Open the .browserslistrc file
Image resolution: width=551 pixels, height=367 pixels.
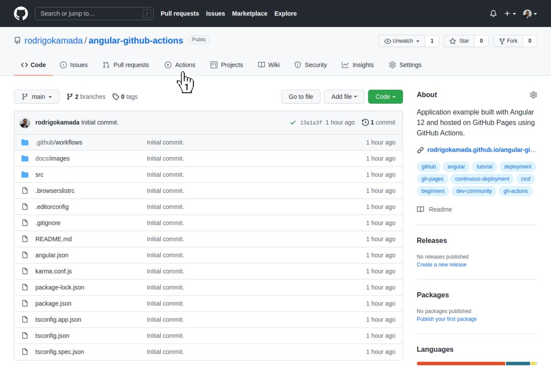click(x=55, y=191)
